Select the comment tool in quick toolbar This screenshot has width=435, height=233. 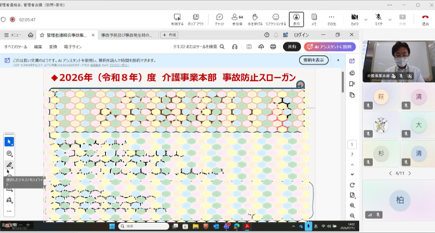(x=9, y=153)
